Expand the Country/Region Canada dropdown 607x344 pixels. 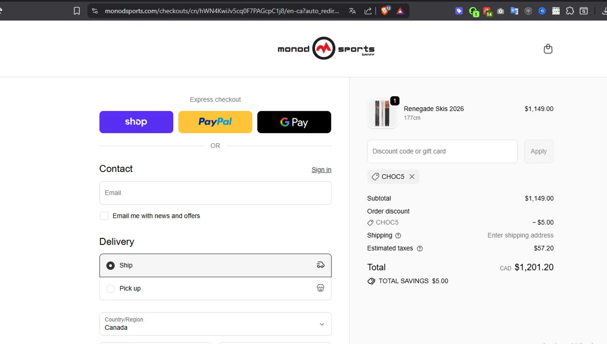pyautogui.click(x=215, y=324)
